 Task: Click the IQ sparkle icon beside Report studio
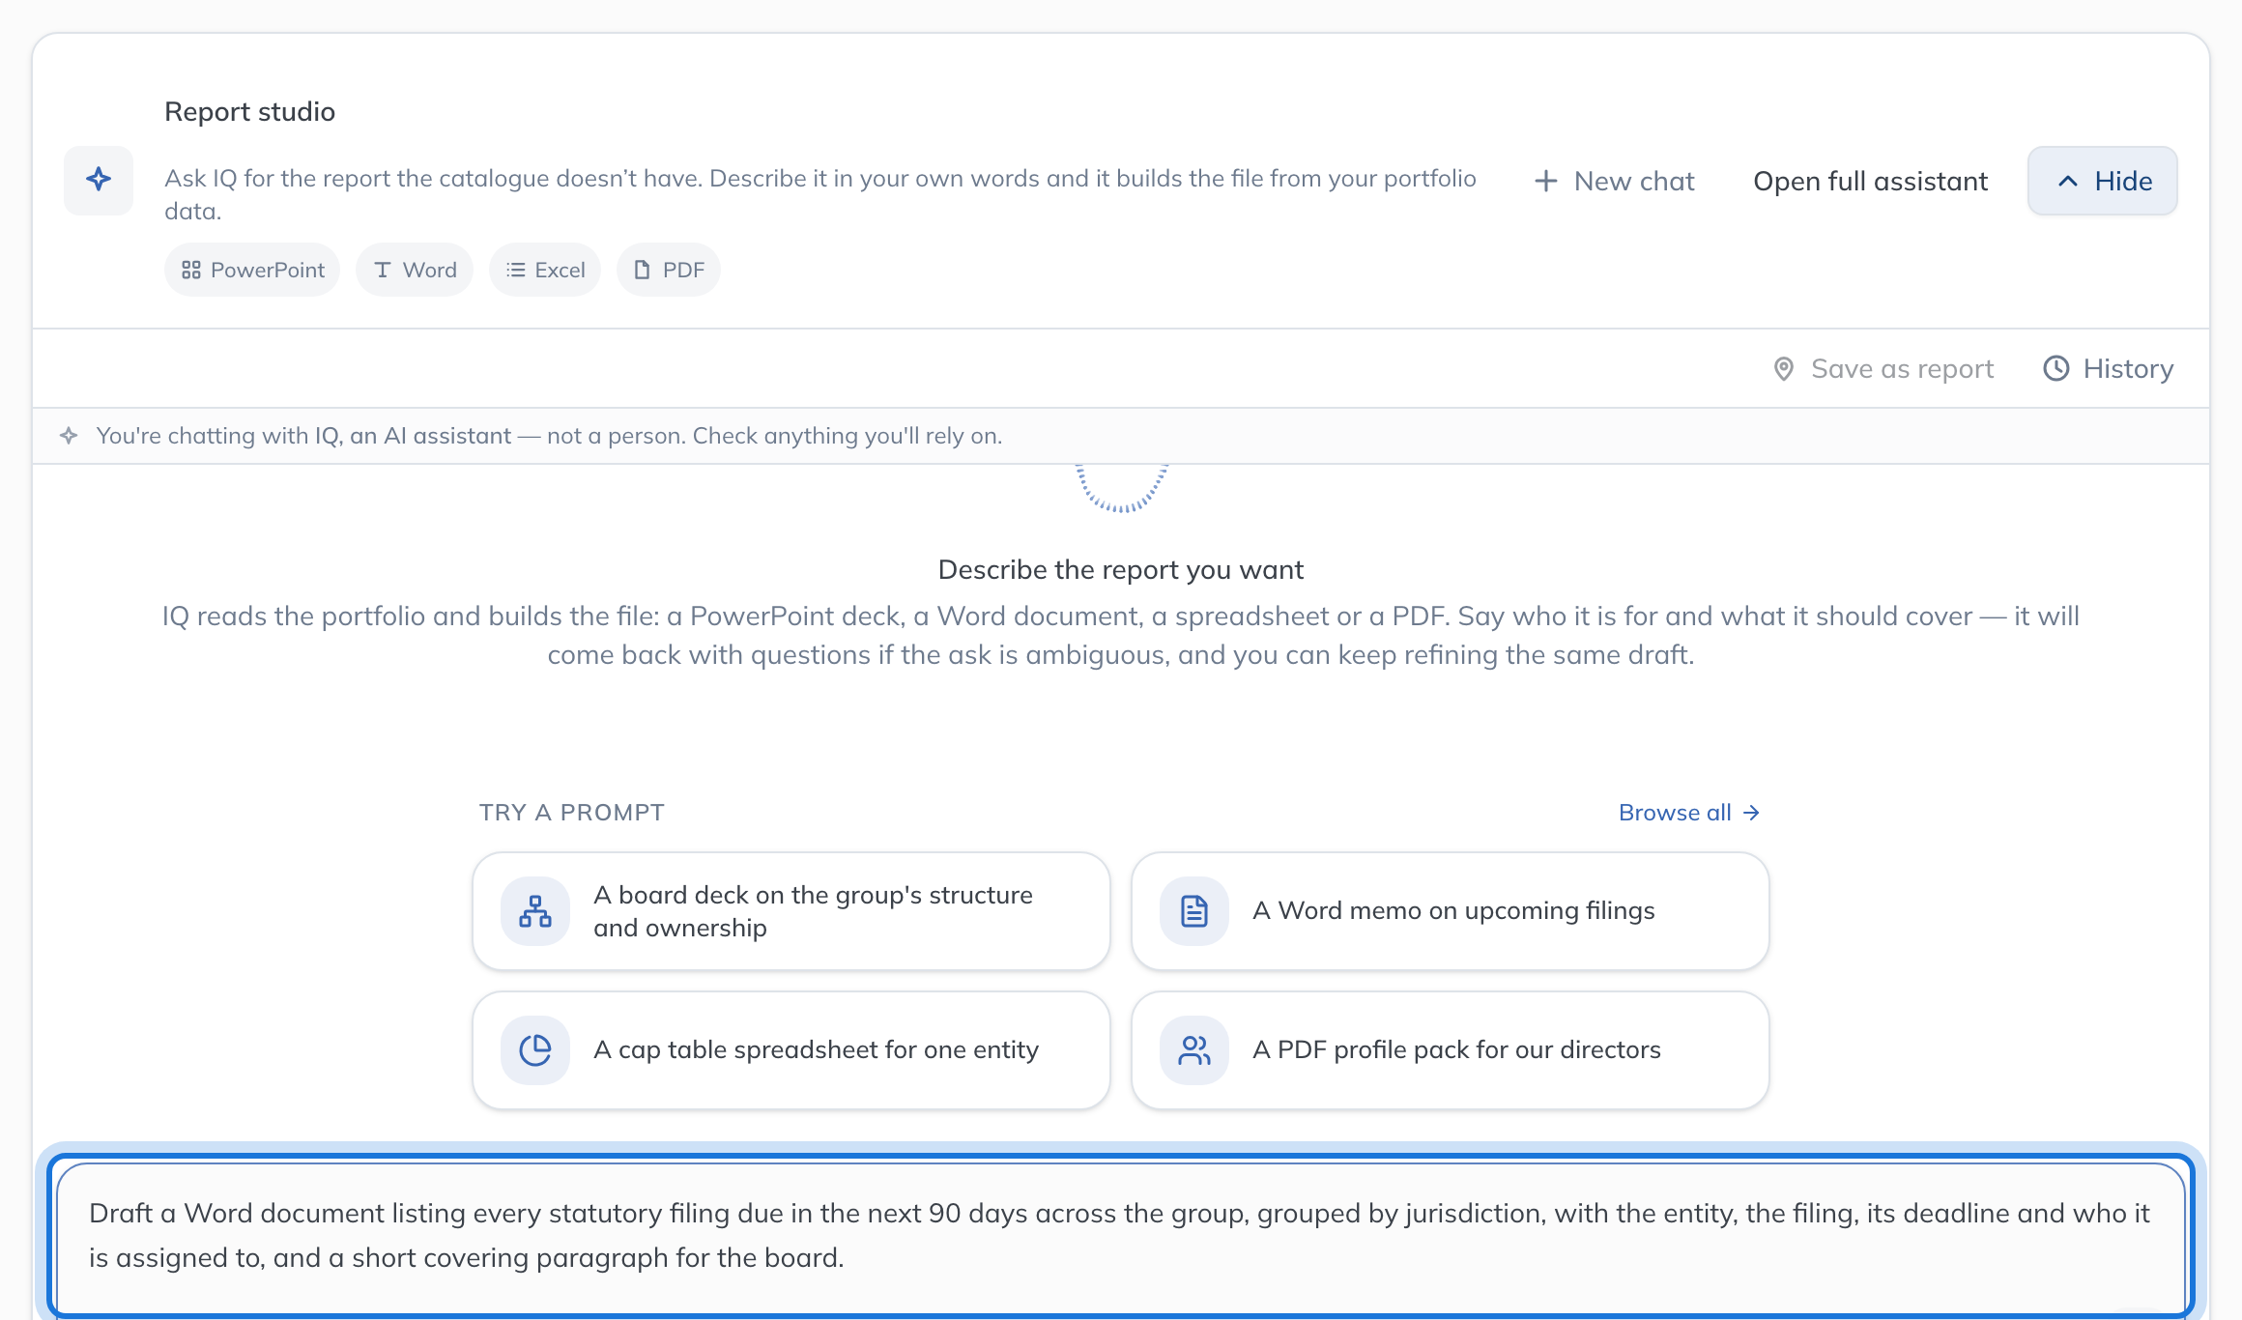99,180
